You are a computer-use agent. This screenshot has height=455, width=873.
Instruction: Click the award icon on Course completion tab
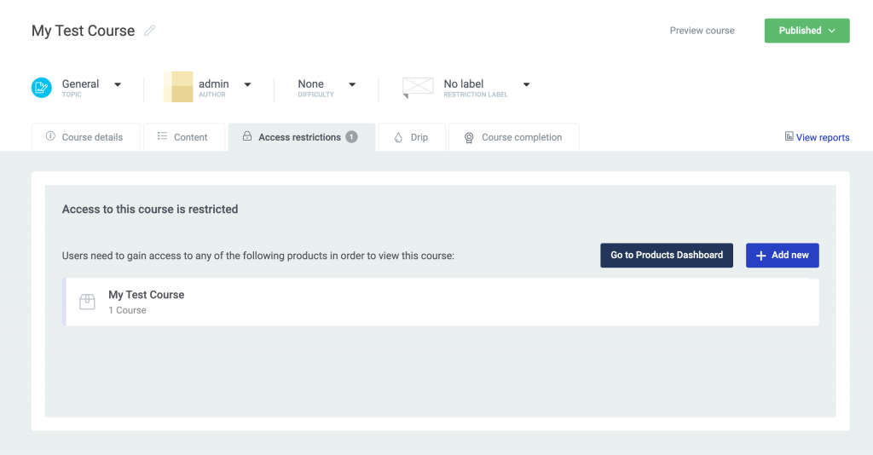click(x=469, y=137)
